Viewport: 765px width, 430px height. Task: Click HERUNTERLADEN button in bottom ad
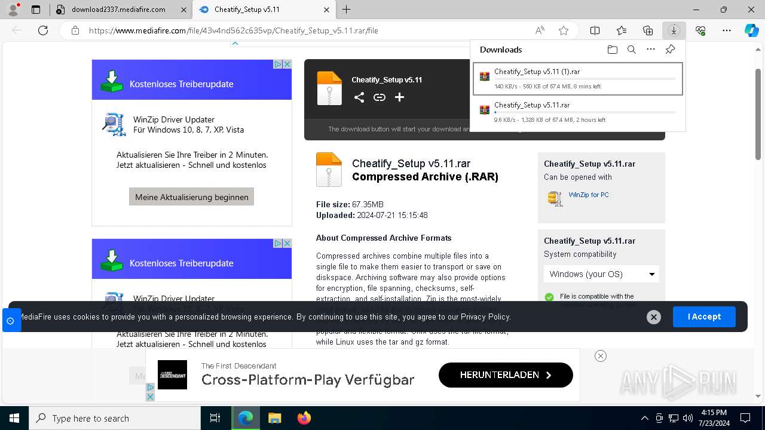coord(506,375)
